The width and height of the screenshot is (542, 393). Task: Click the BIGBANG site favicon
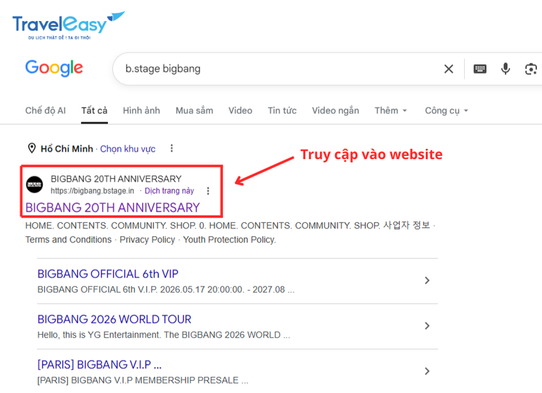(35, 184)
